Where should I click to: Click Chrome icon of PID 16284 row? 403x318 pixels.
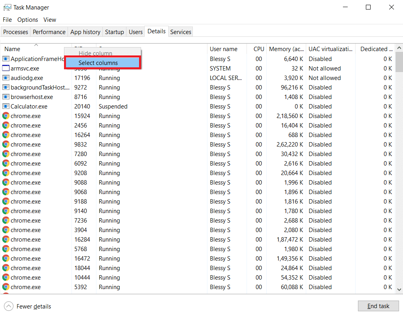pyautogui.click(x=6, y=240)
